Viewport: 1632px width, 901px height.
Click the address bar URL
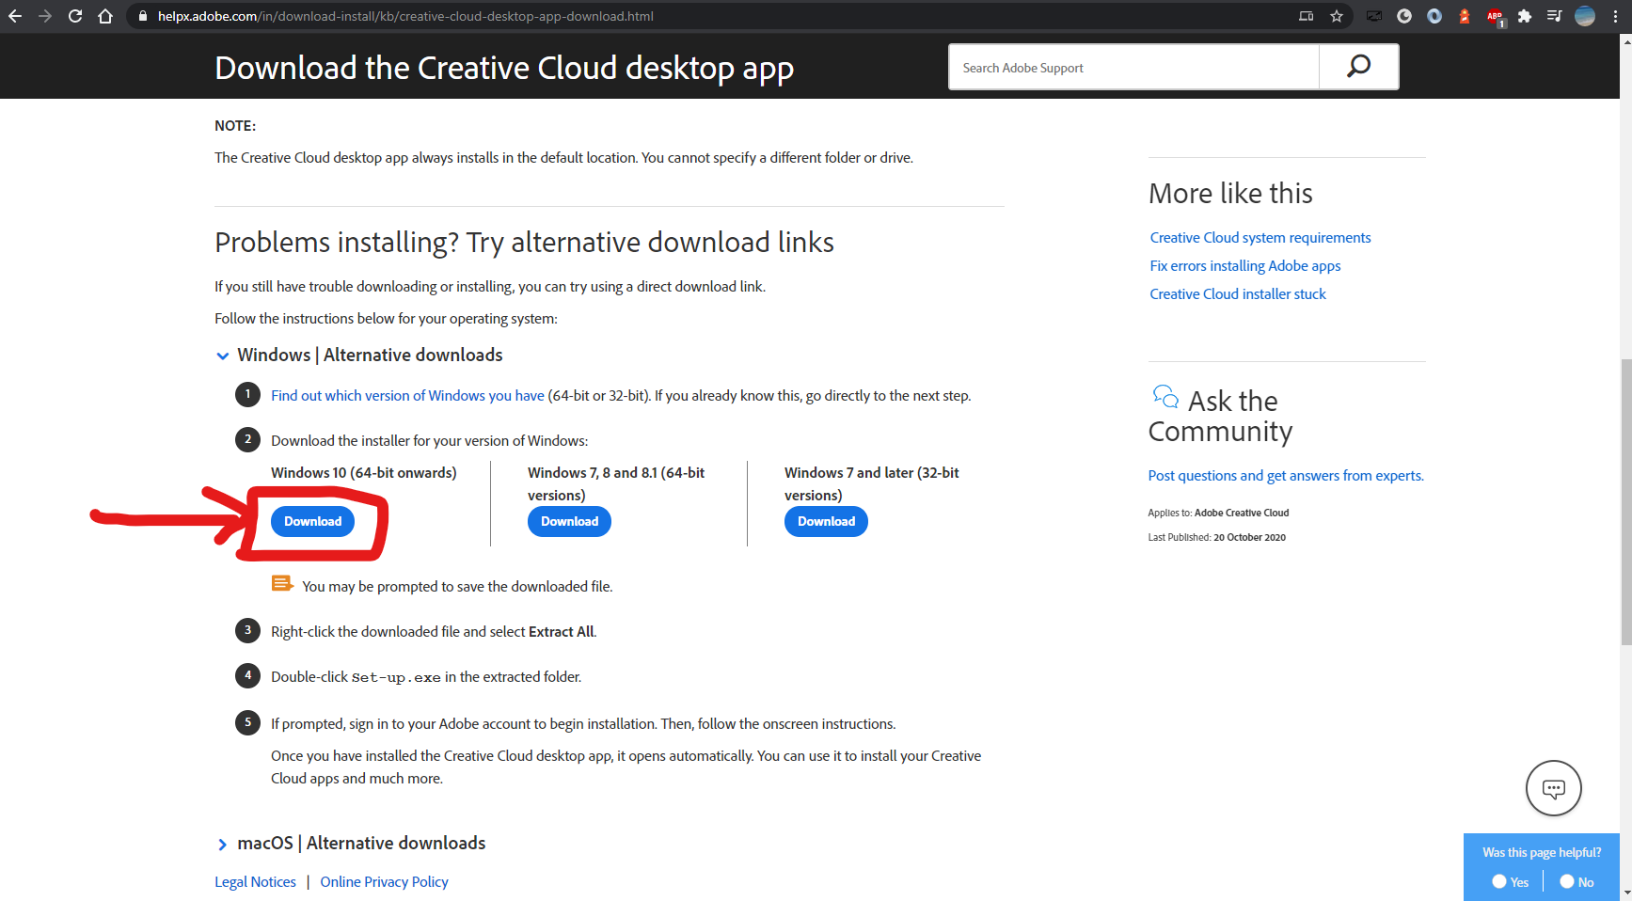pyautogui.click(x=405, y=16)
